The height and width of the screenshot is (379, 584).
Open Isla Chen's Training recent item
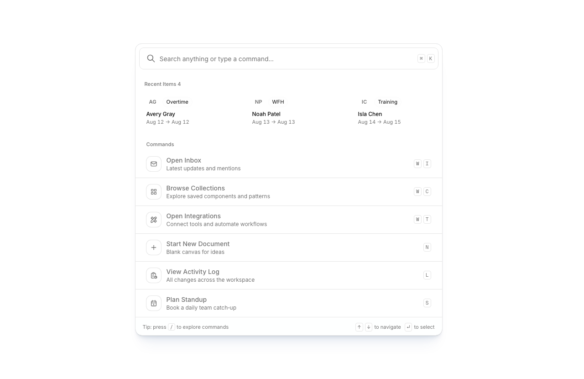point(394,114)
